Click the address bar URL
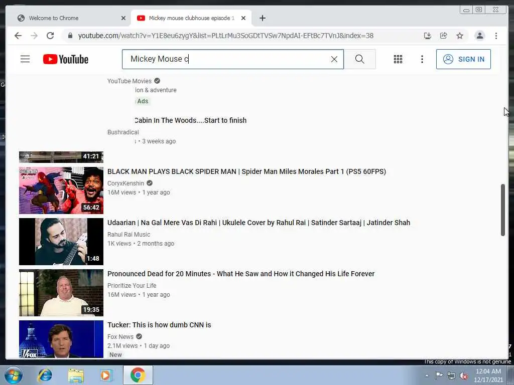514x385 pixels. click(x=225, y=36)
